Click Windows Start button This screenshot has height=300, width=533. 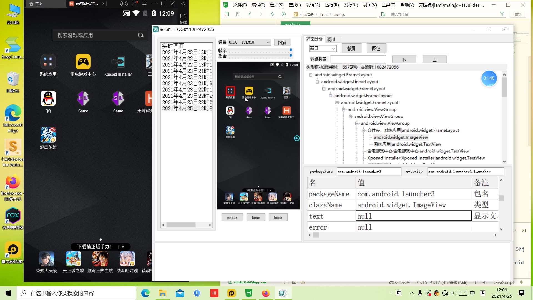(x=8, y=293)
